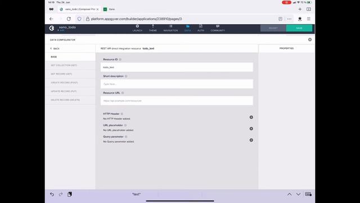Select GET RECORD (GET) tab
The image size is (360, 203).
pyautogui.click(x=70, y=74)
